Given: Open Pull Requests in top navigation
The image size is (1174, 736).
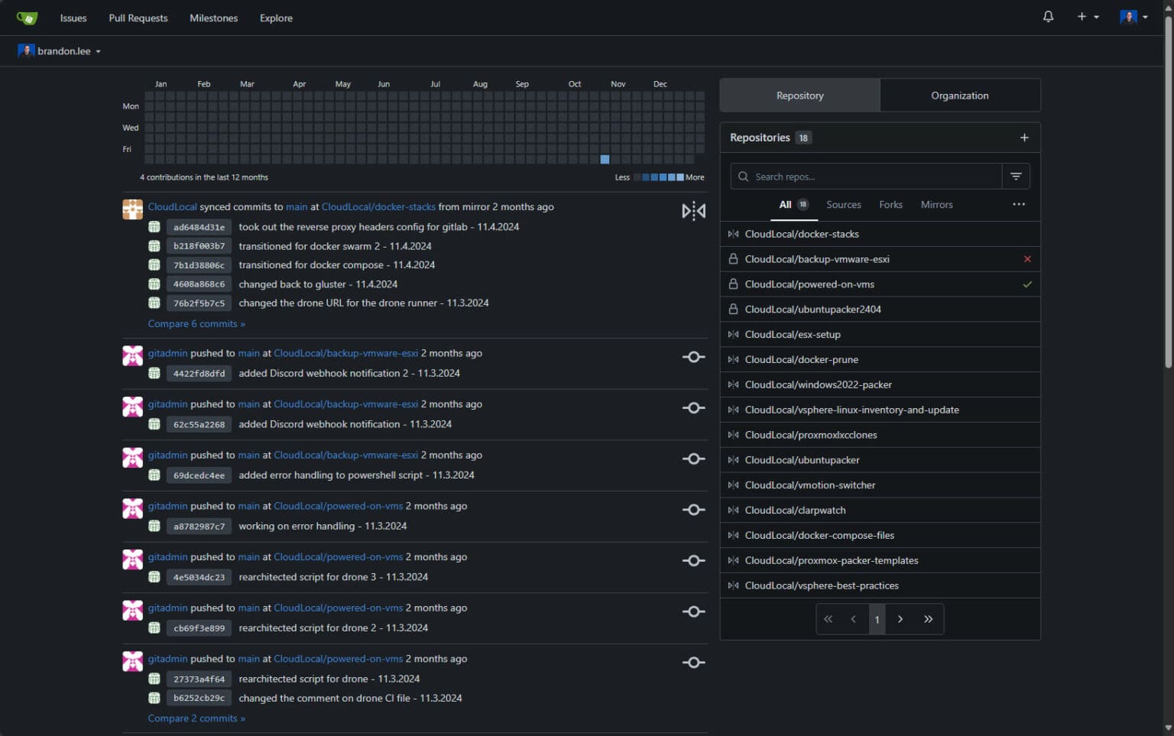Looking at the screenshot, I should coord(138,18).
